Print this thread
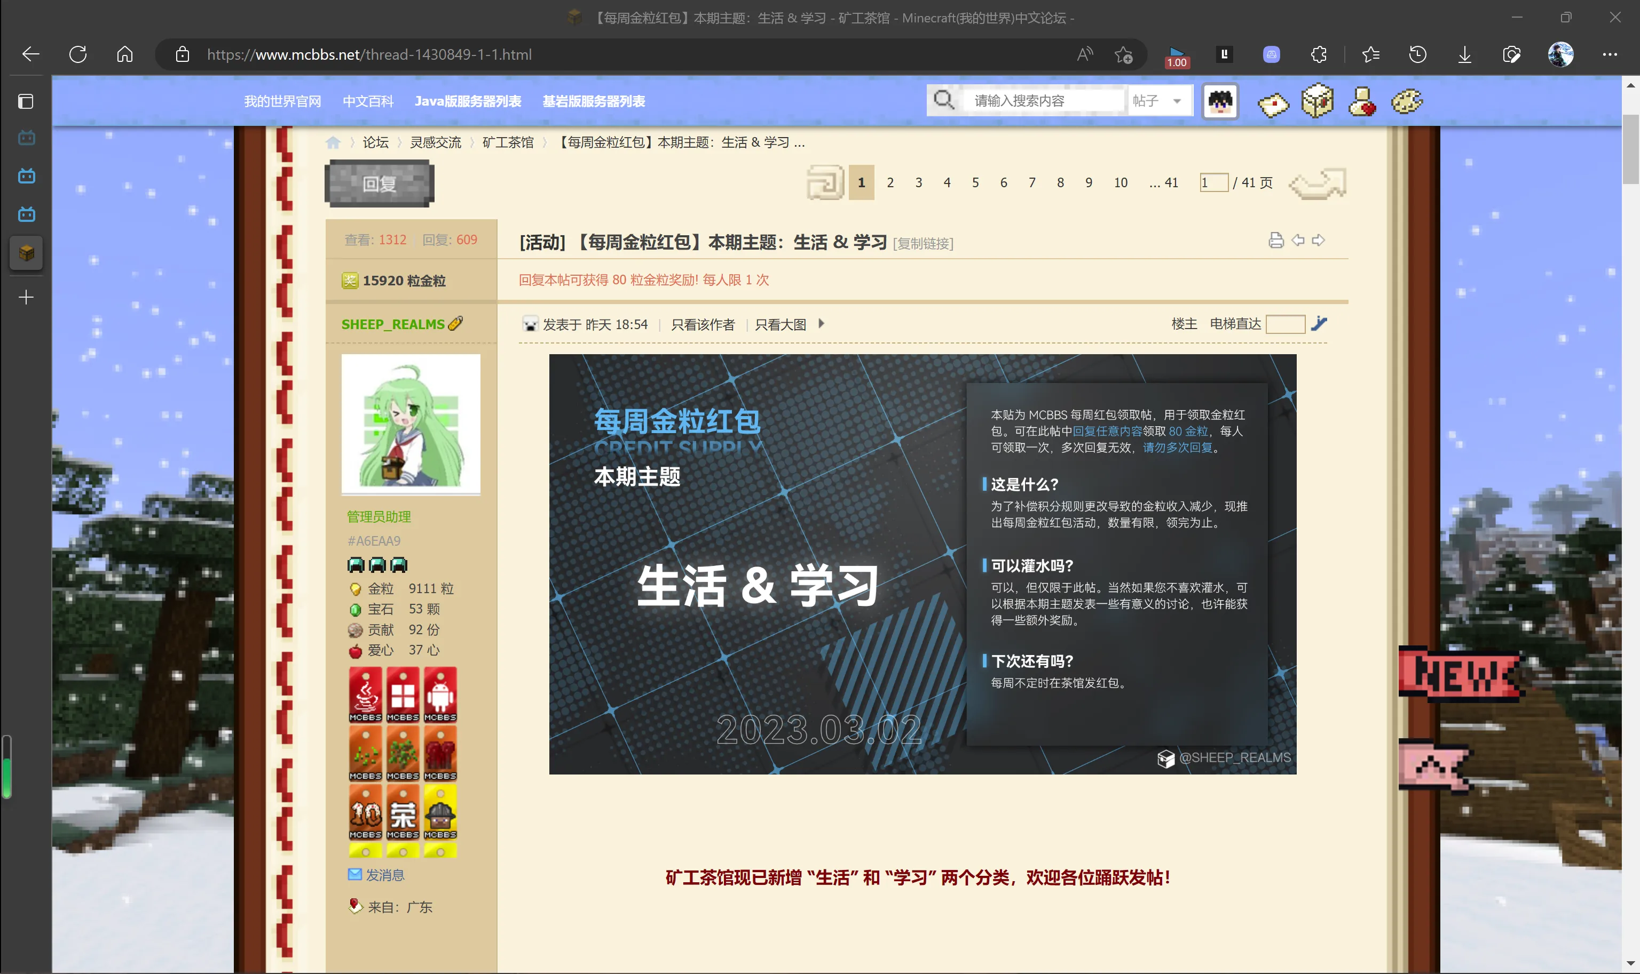This screenshot has height=974, width=1640. (x=1275, y=240)
